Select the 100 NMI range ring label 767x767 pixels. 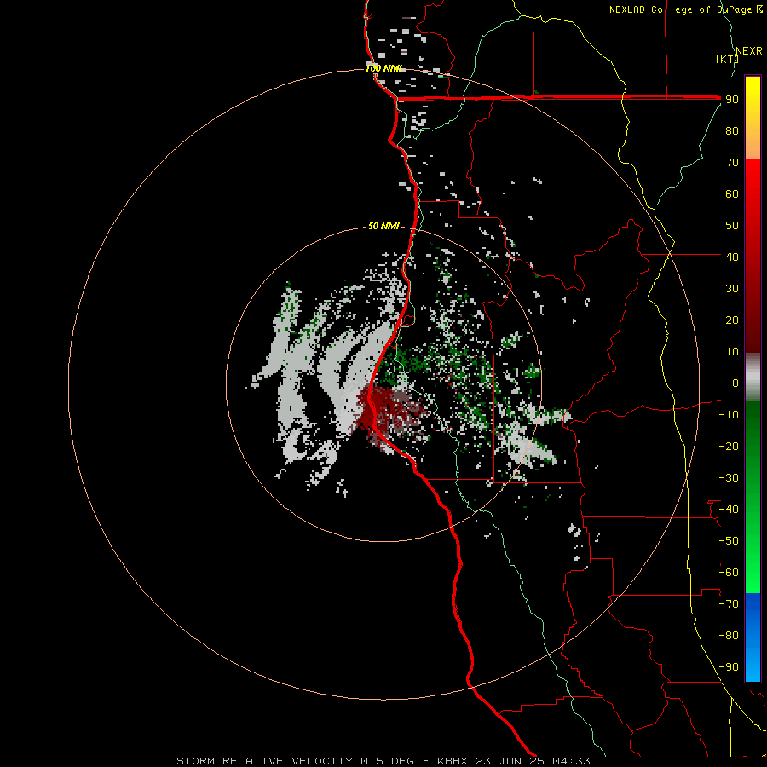click(x=385, y=68)
